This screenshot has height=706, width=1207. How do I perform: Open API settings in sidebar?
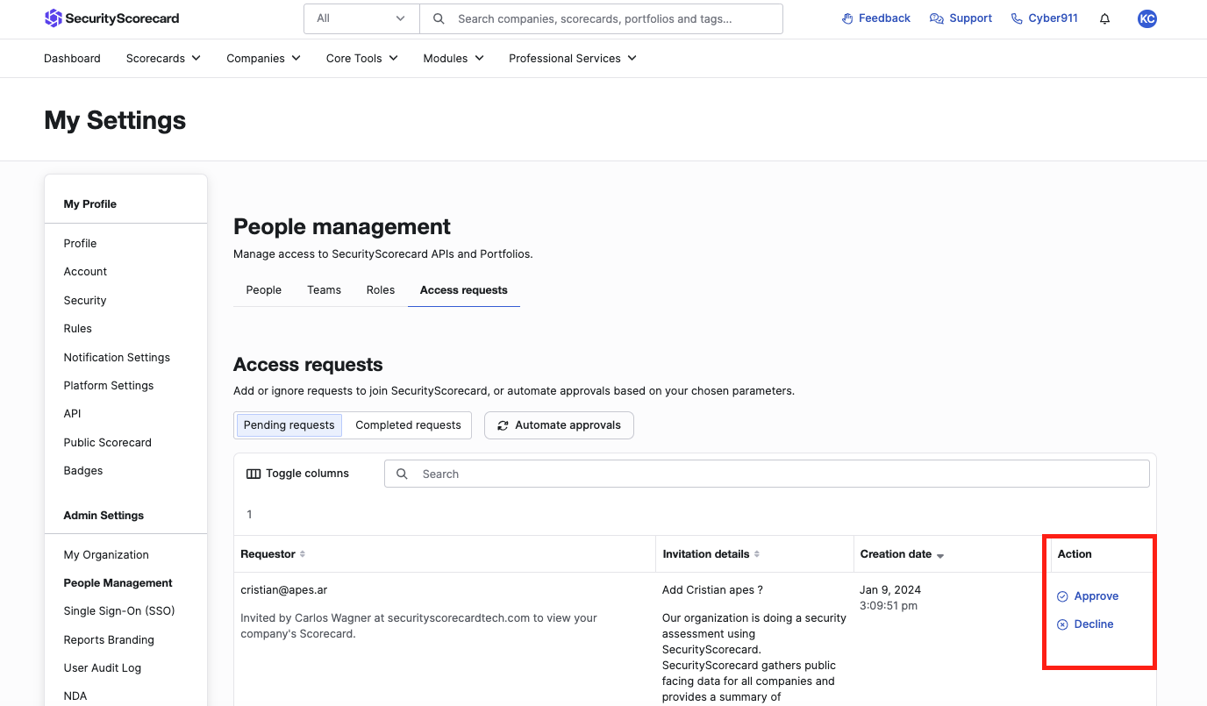point(72,414)
